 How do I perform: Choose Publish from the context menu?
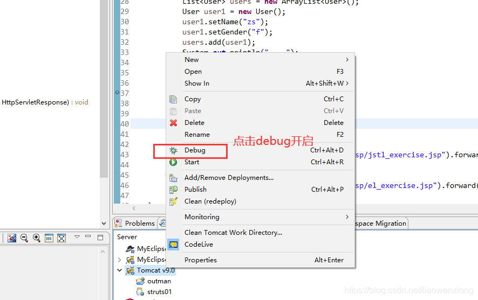261,190
